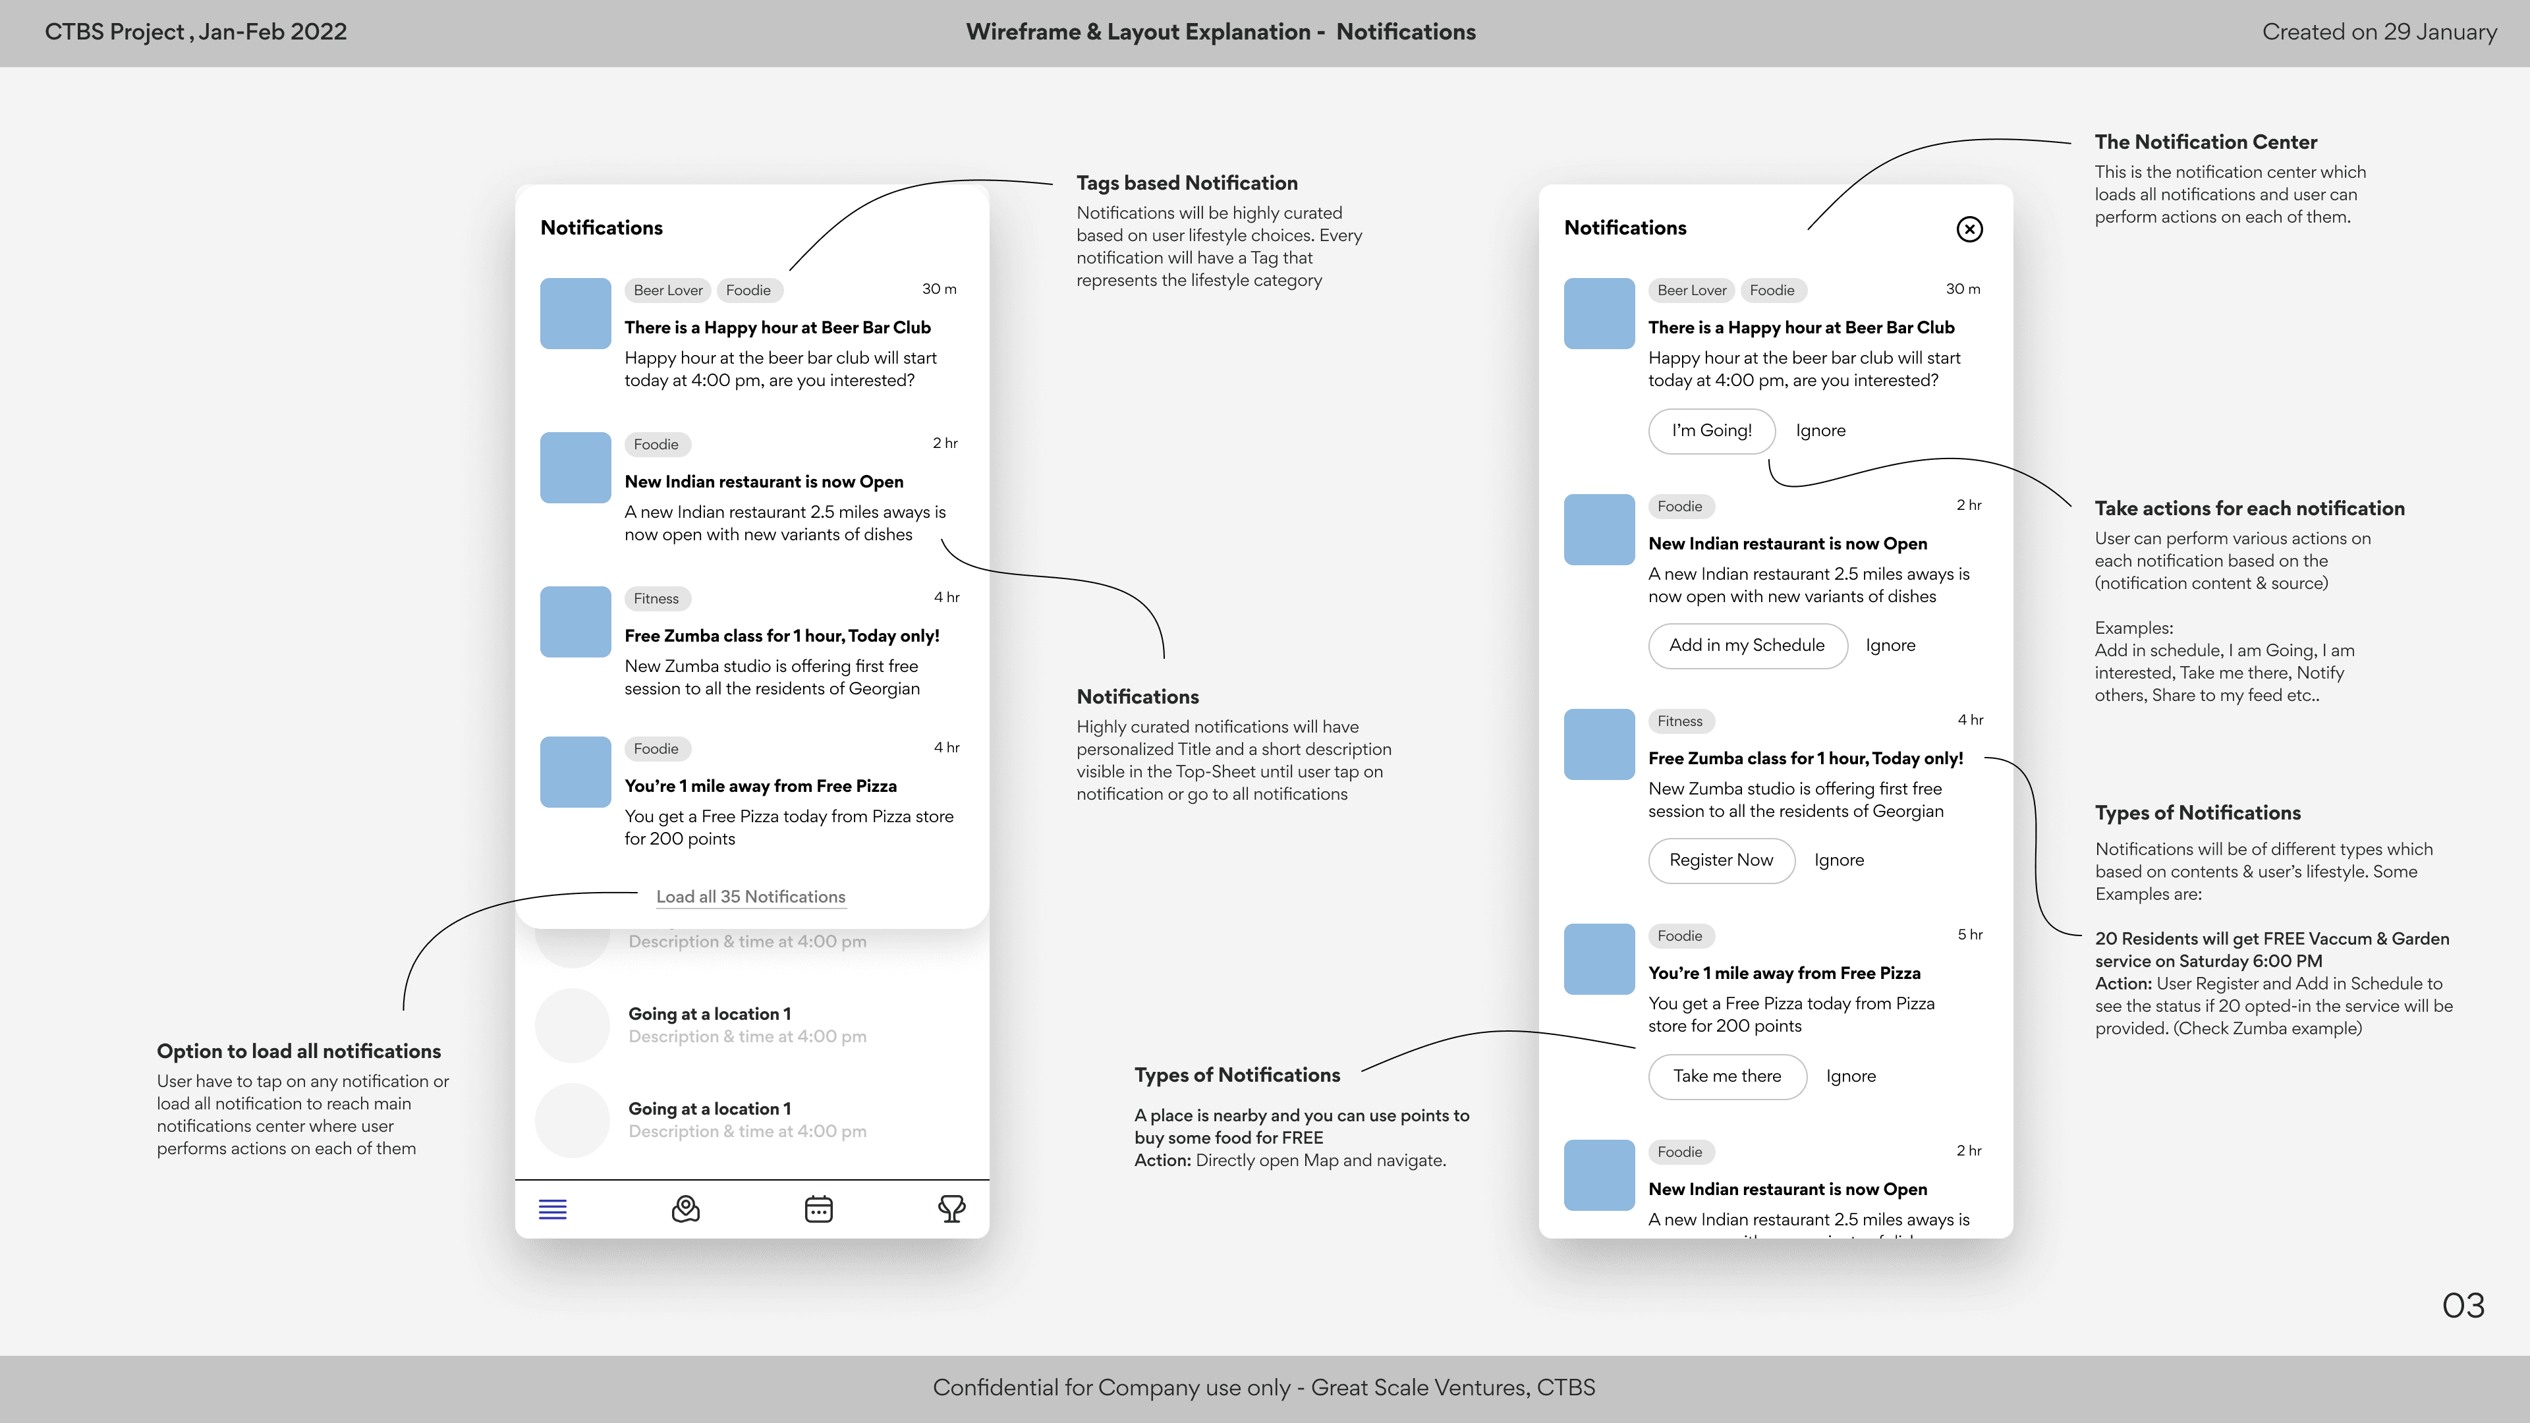
Task: Open New Indian restaurant notification in left panel
Action: (x=764, y=482)
